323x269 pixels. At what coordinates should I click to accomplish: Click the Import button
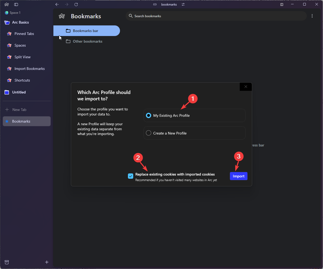(239, 176)
